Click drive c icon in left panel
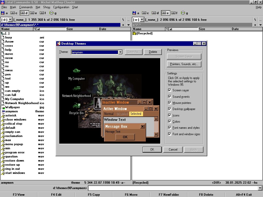 tap(13, 13)
